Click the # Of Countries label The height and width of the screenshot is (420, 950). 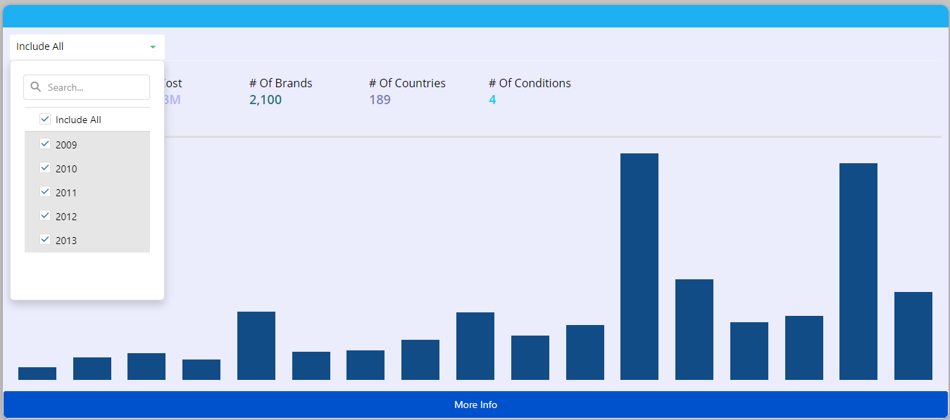407,83
